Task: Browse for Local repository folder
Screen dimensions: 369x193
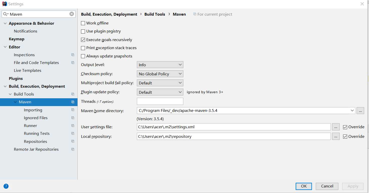Action: [336, 136]
